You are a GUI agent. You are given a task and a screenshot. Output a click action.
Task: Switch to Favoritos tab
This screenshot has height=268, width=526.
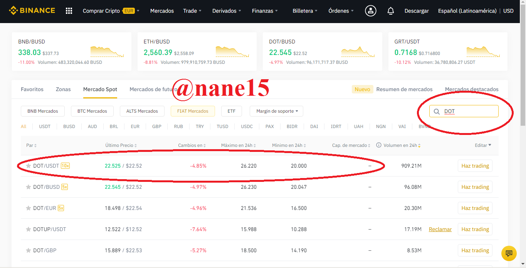32,89
